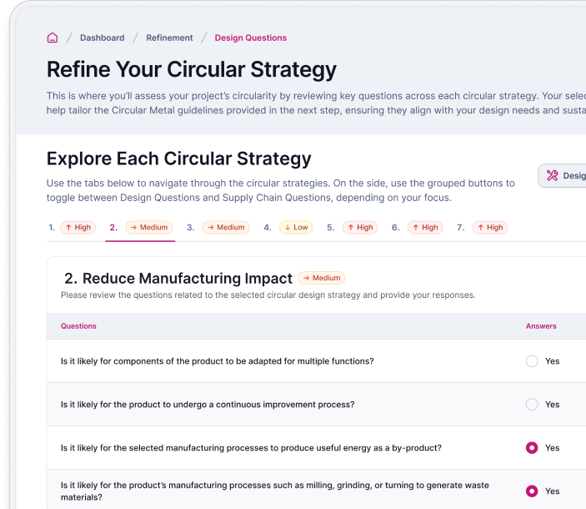Click the Medium badge beside Reduce Manufacturing Impact
The width and height of the screenshot is (586, 509).
[x=322, y=279]
